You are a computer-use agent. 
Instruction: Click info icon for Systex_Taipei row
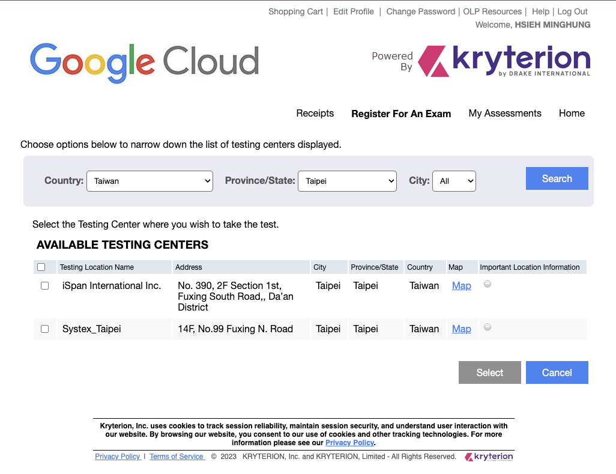487,327
